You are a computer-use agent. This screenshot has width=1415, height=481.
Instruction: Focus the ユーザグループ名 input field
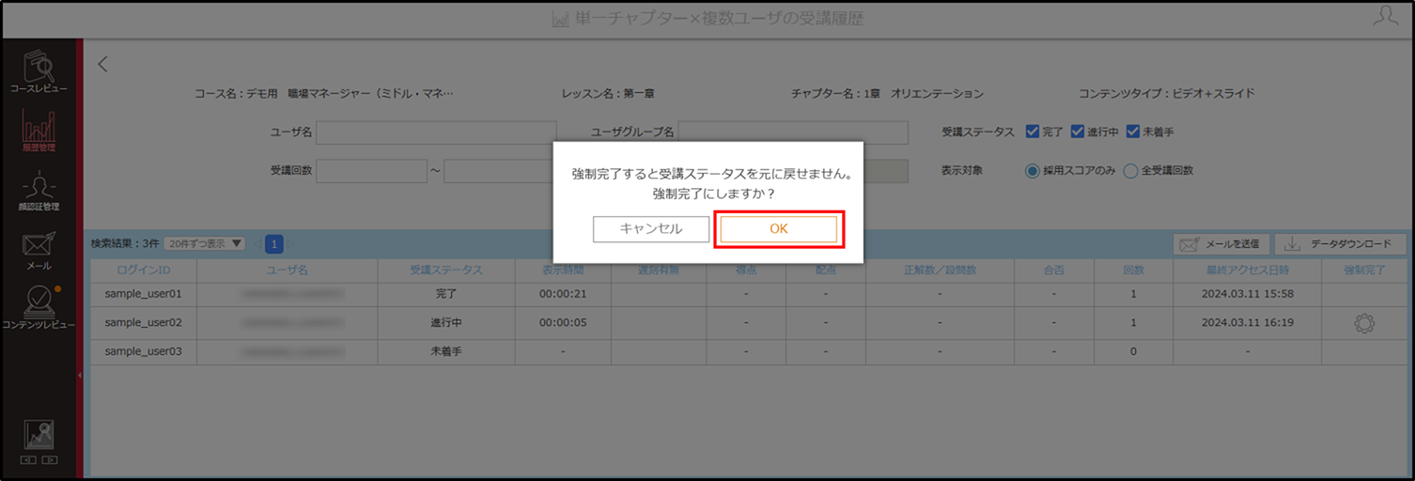(793, 132)
